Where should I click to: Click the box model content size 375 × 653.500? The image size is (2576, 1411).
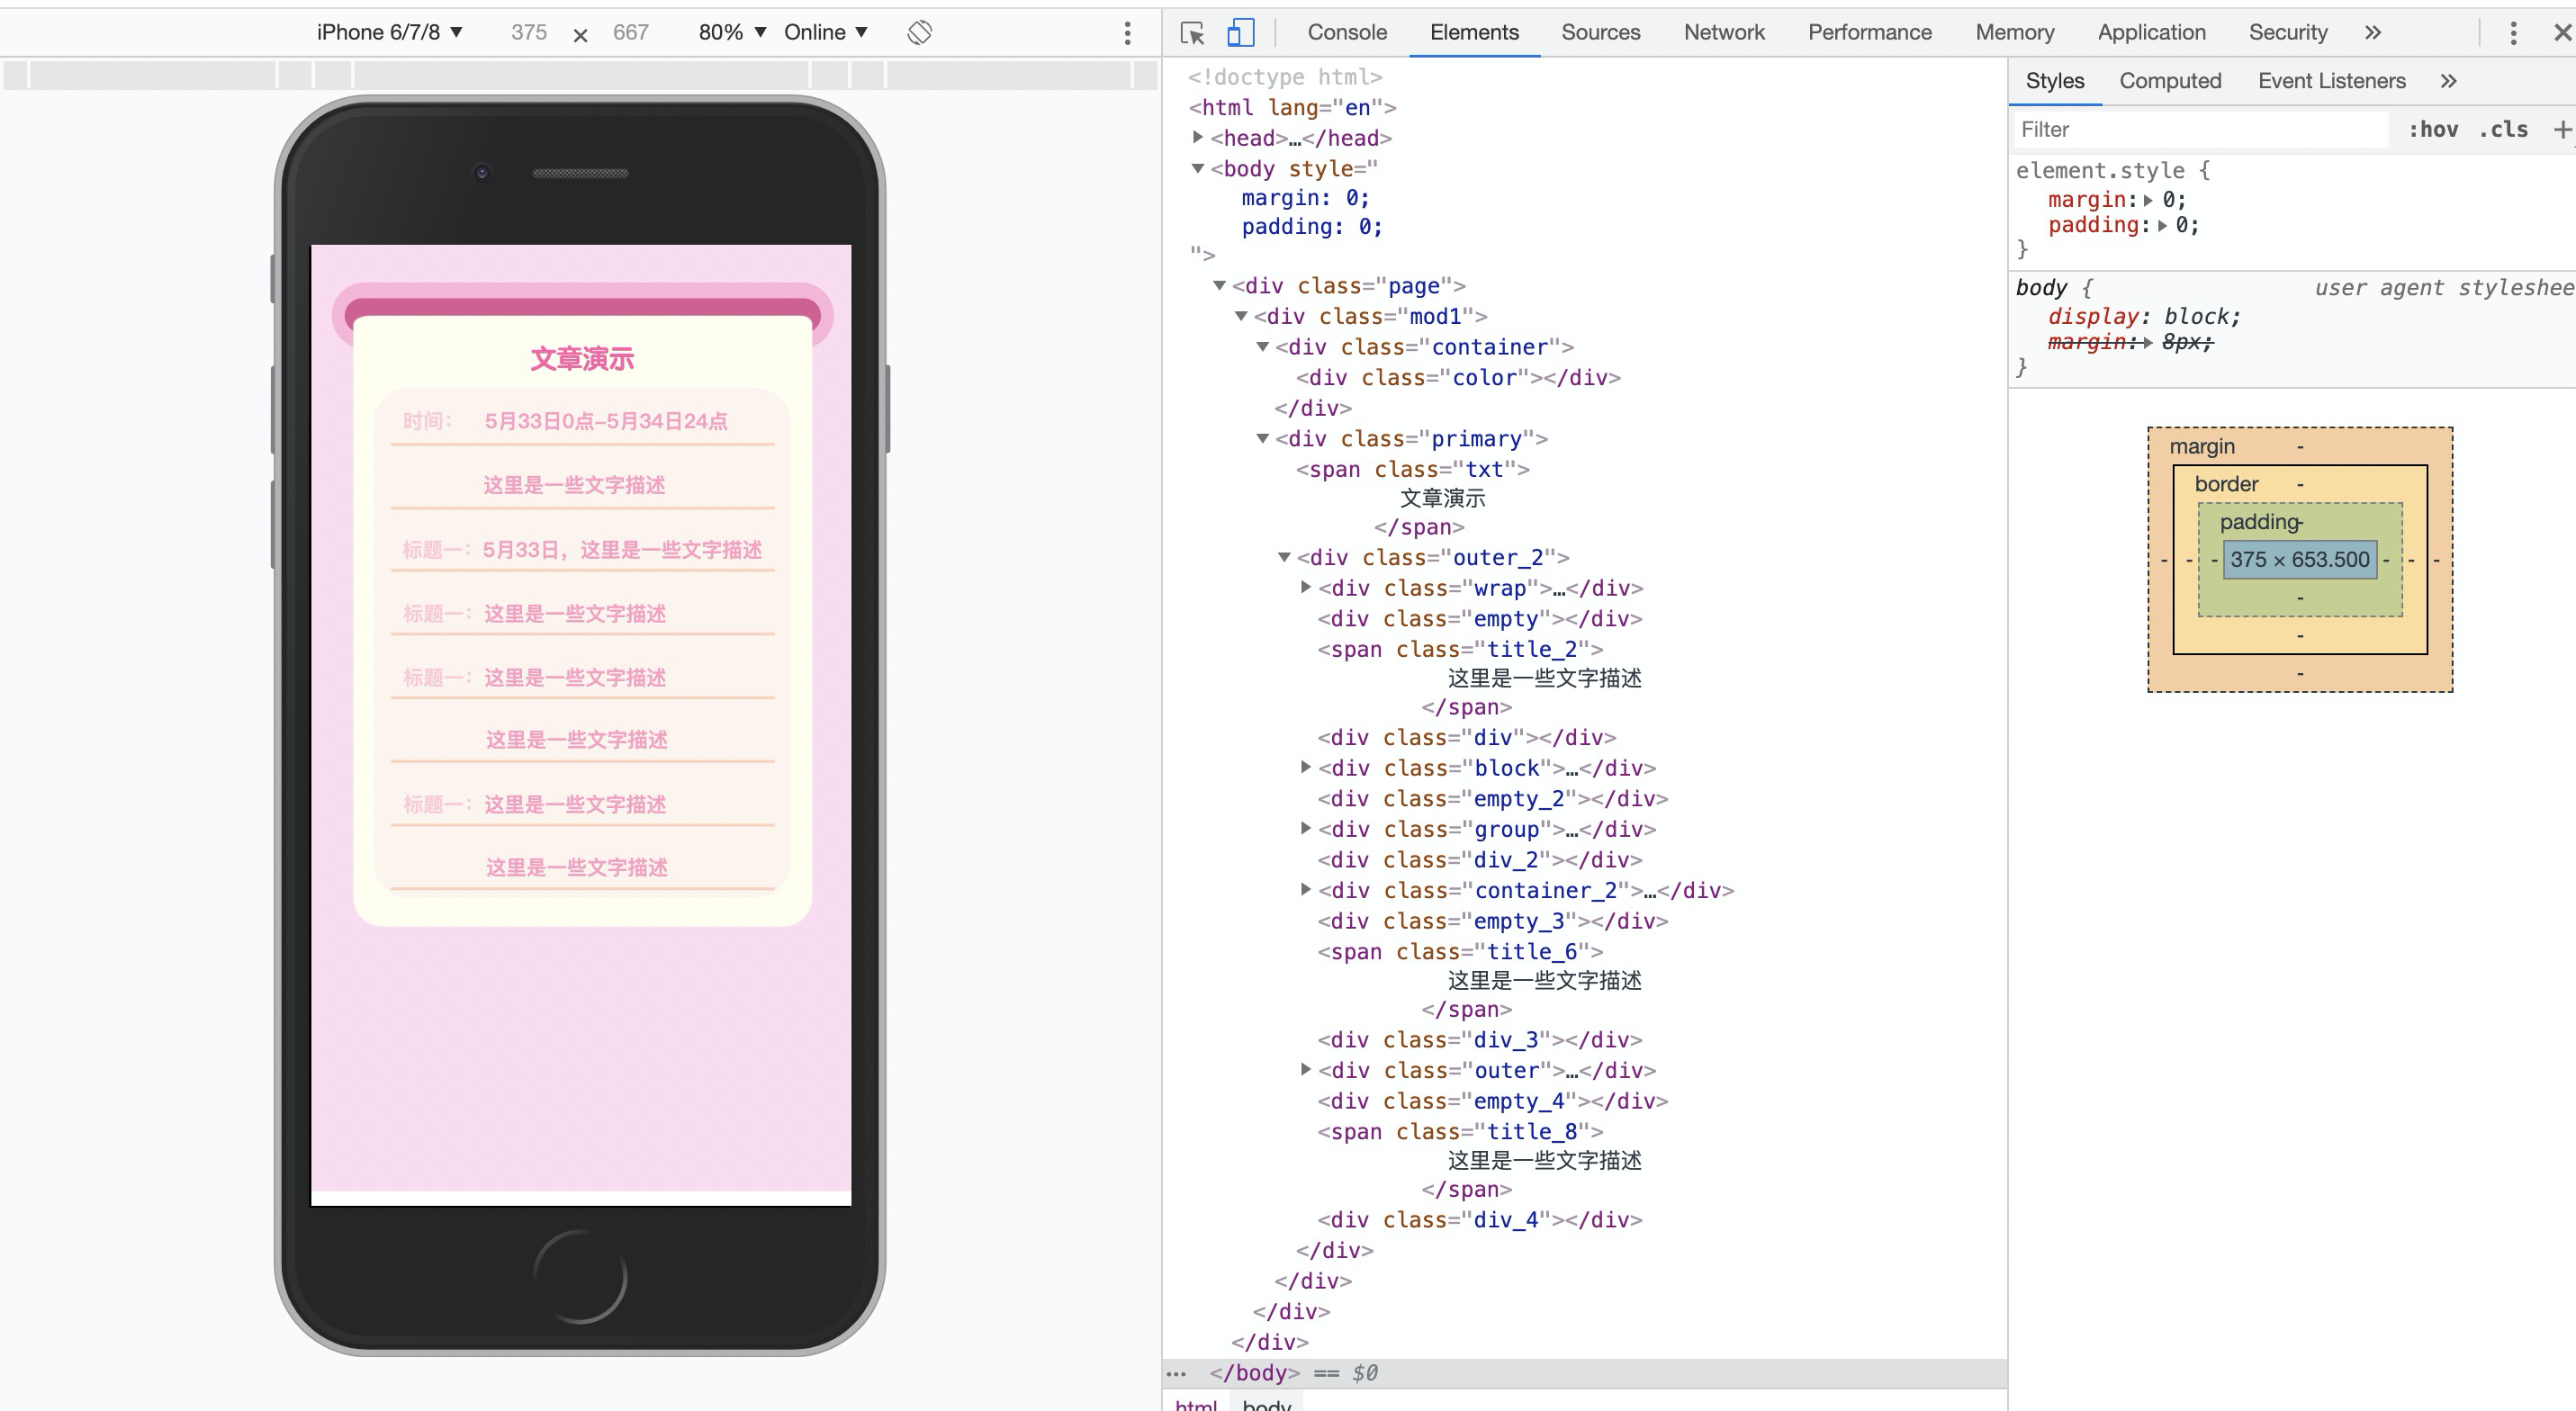click(2299, 559)
